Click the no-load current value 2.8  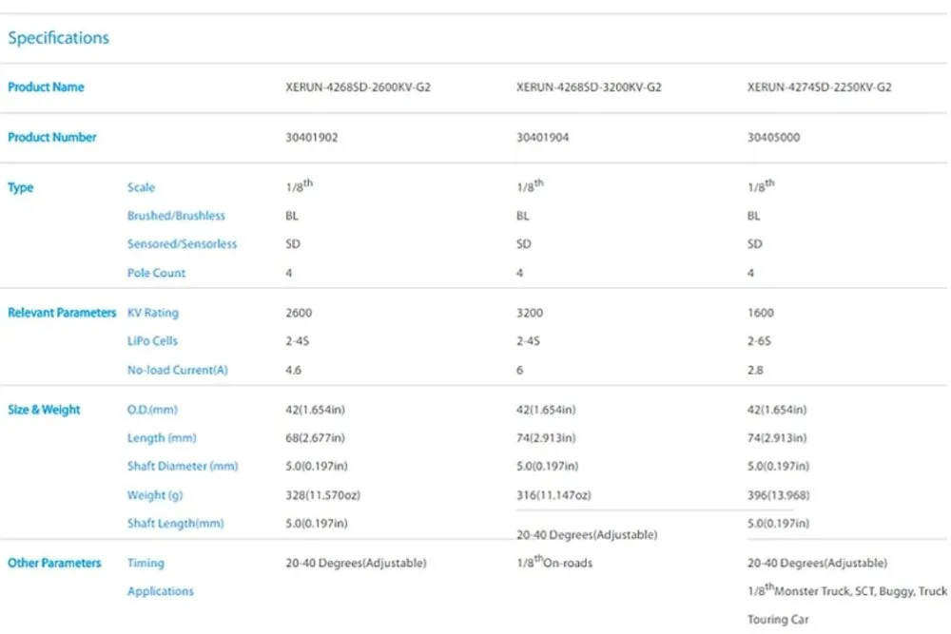pyautogui.click(x=755, y=370)
